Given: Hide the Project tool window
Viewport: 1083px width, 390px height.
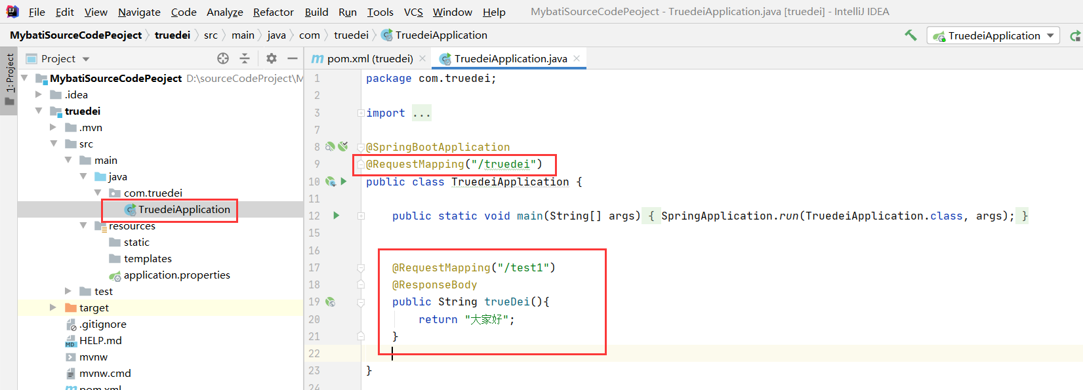Looking at the screenshot, I should click(293, 58).
